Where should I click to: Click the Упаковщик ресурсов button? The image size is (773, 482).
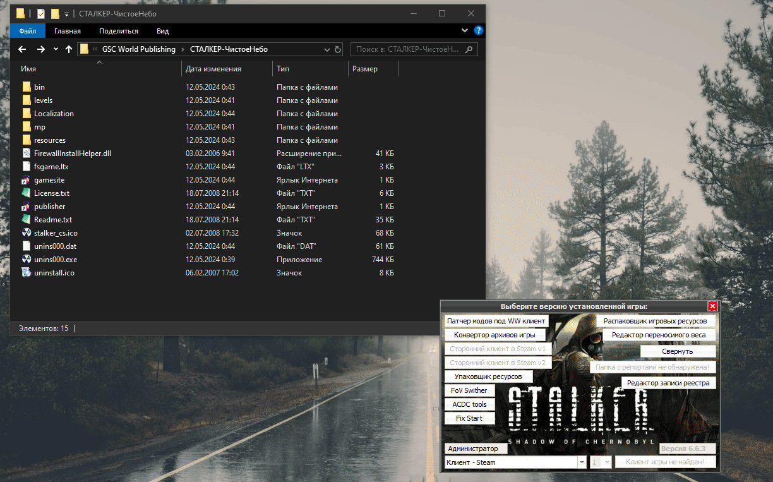click(488, 377)
